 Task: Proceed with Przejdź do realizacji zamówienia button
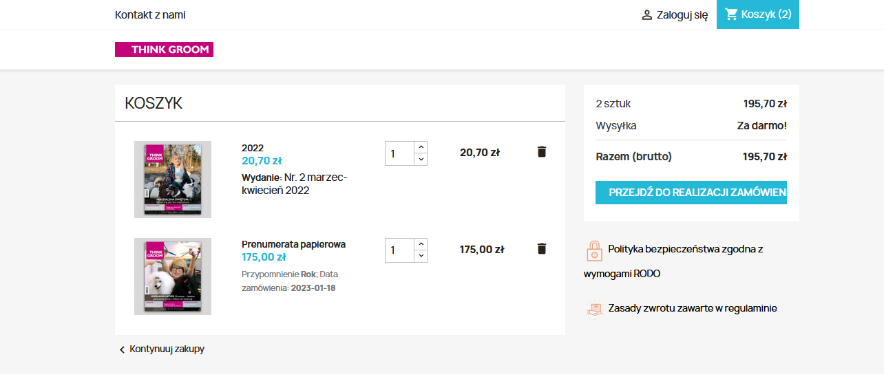pos(691,193)
